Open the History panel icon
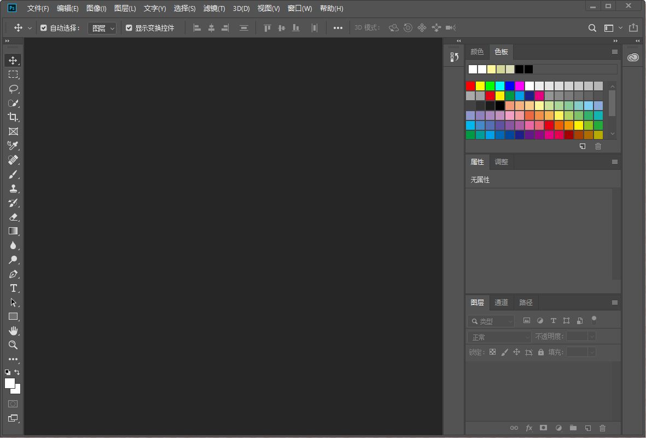 (x=455, y=57)
